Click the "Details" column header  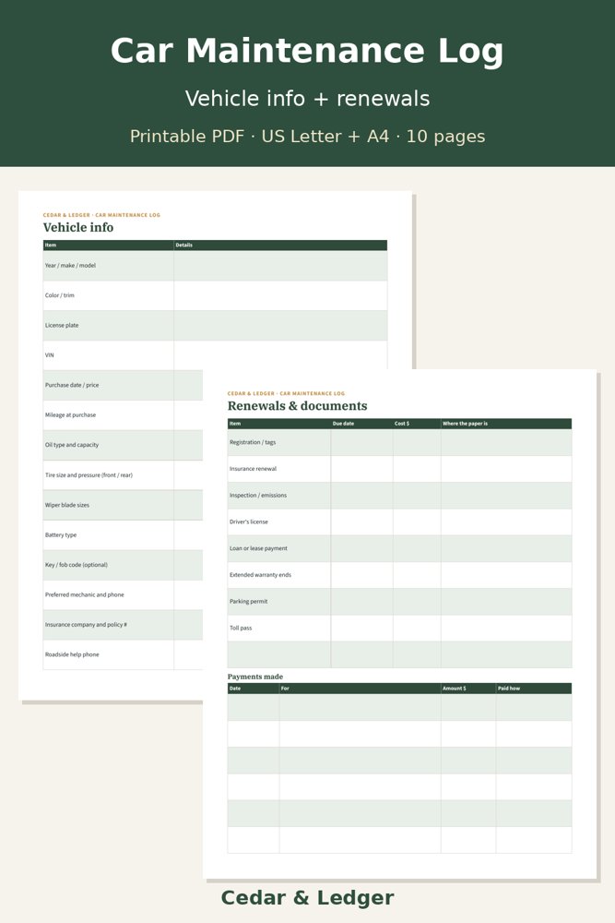click(184, 245)
